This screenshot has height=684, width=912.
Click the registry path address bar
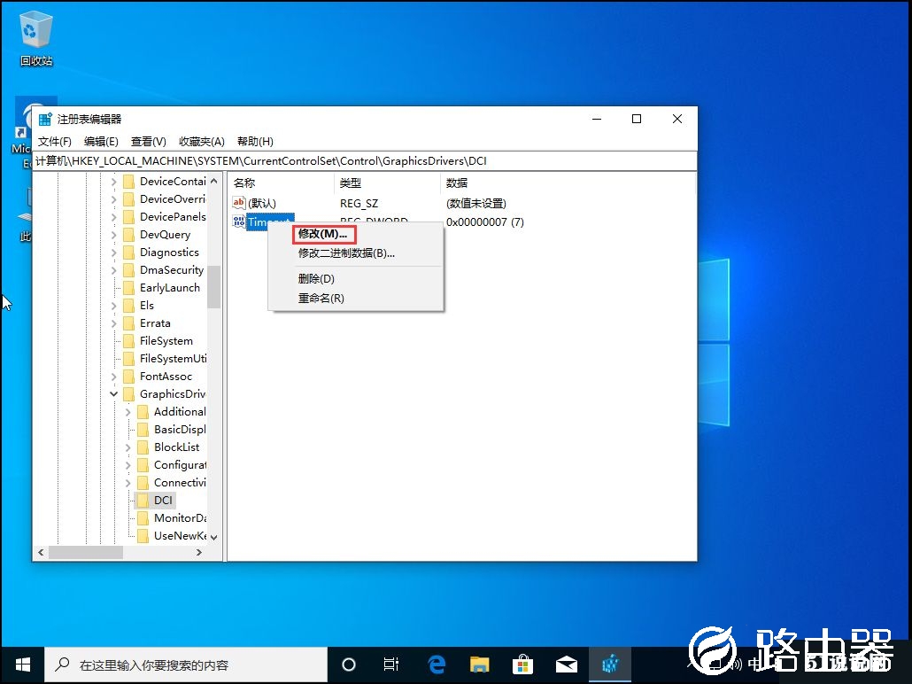pos(365,161)
